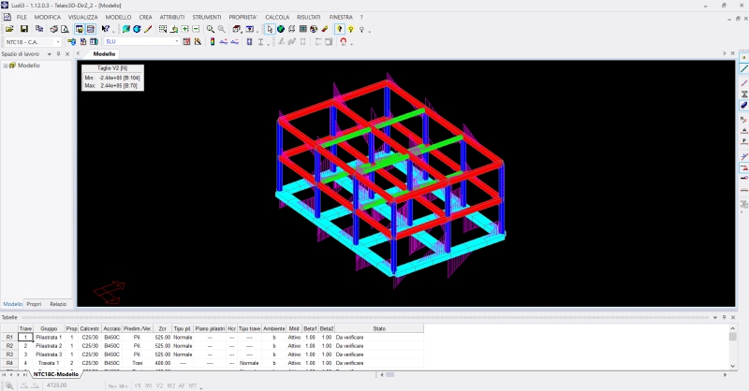The image size is (749, 391).
Task: Open the SLU load combination dropdown
Action: click(x=140, y=42)
